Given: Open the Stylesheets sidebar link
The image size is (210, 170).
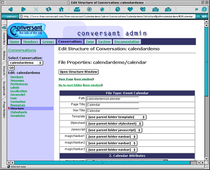Looking at the screenshot, I should (x=18, y=112).
